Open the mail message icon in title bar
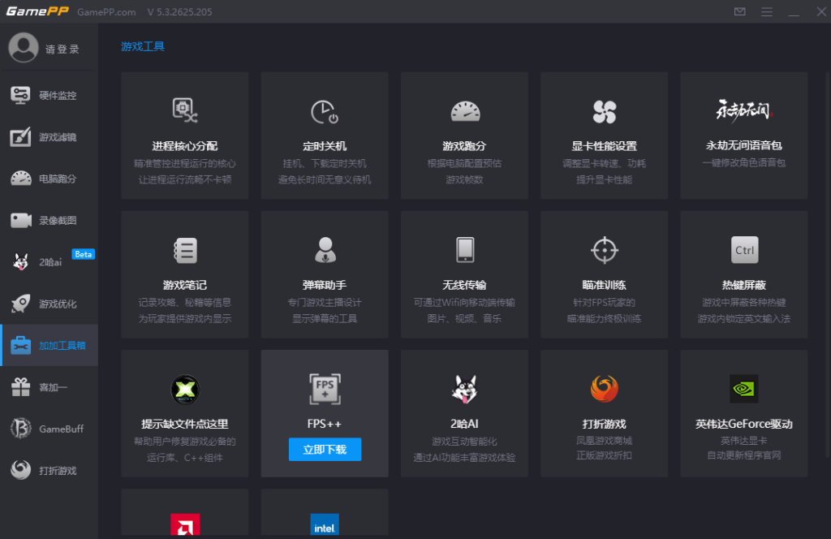 [x=740, y=11]
